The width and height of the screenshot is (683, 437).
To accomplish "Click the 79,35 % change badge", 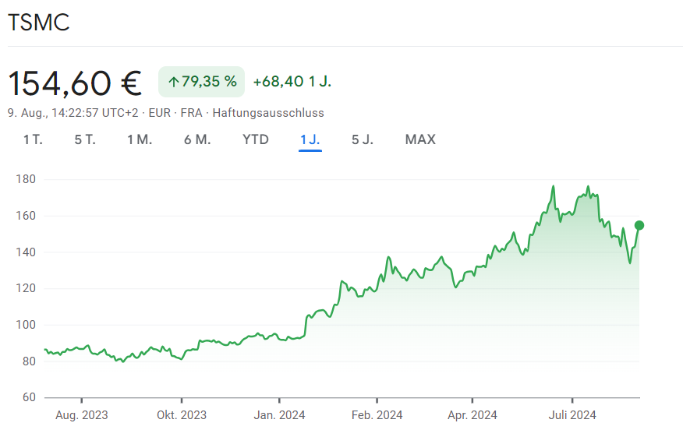I will tap(202, 82).
